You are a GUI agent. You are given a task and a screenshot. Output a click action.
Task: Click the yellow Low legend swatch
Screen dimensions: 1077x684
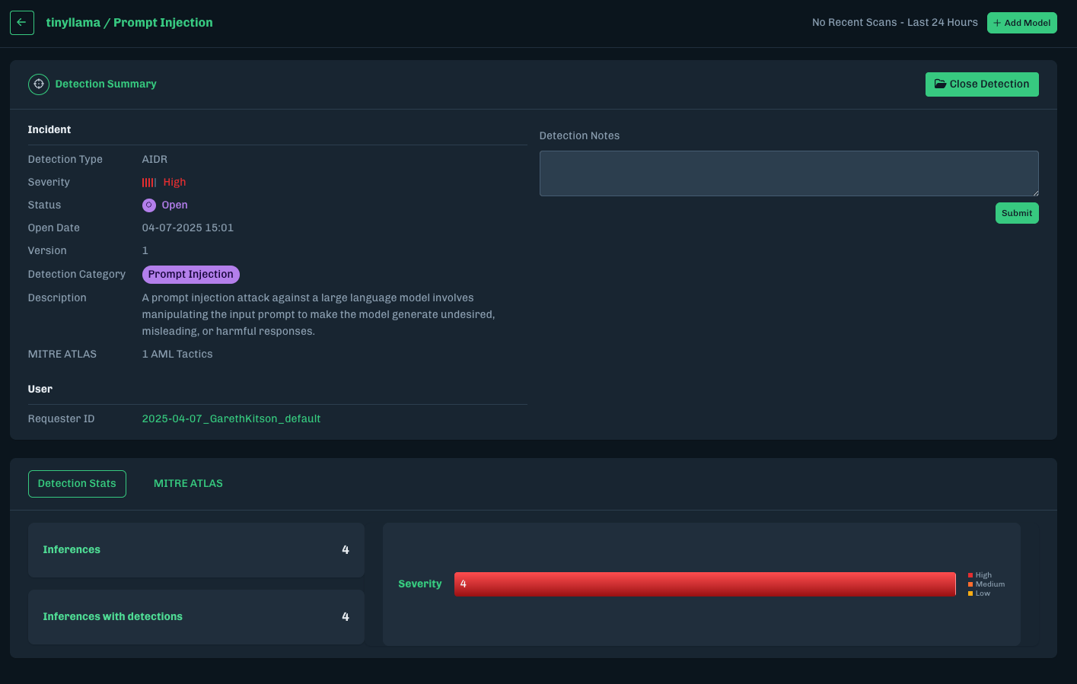coord(970,593)
